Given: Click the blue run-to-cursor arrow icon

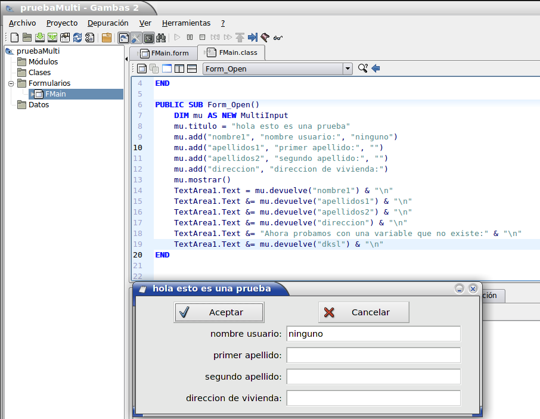Looking at the screenshot, I should click(253, 37).
